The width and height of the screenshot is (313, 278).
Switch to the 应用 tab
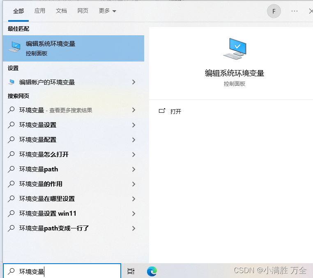[x=40, y=11]
